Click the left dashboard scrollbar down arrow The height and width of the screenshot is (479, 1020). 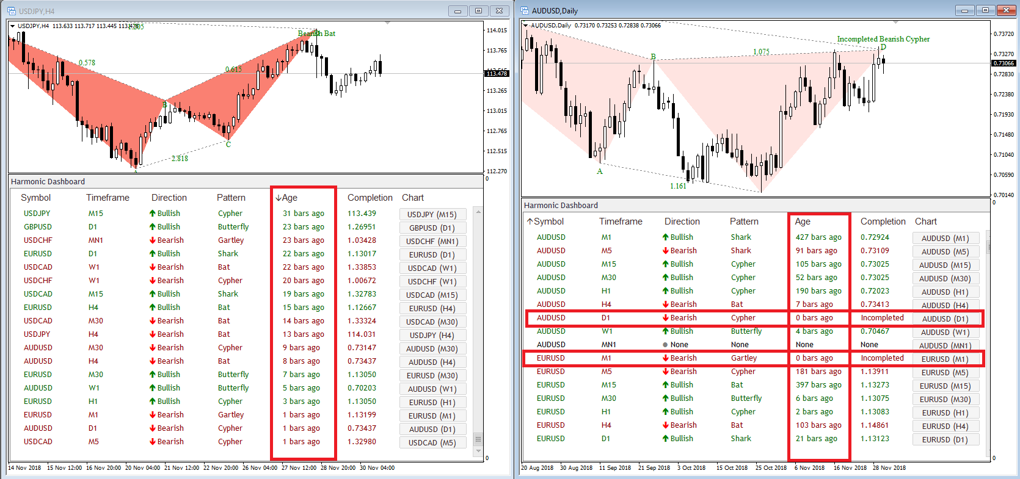478,452
